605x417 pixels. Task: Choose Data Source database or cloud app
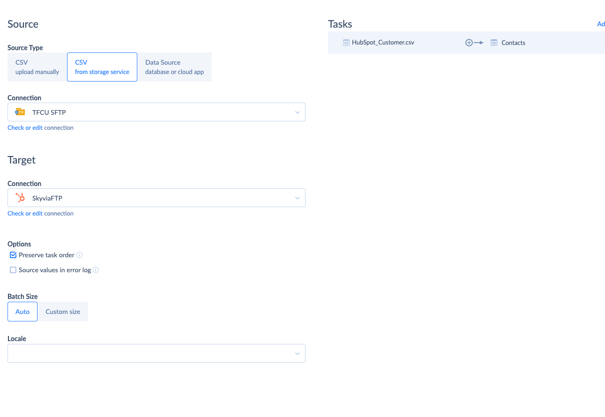click(174, 67)
